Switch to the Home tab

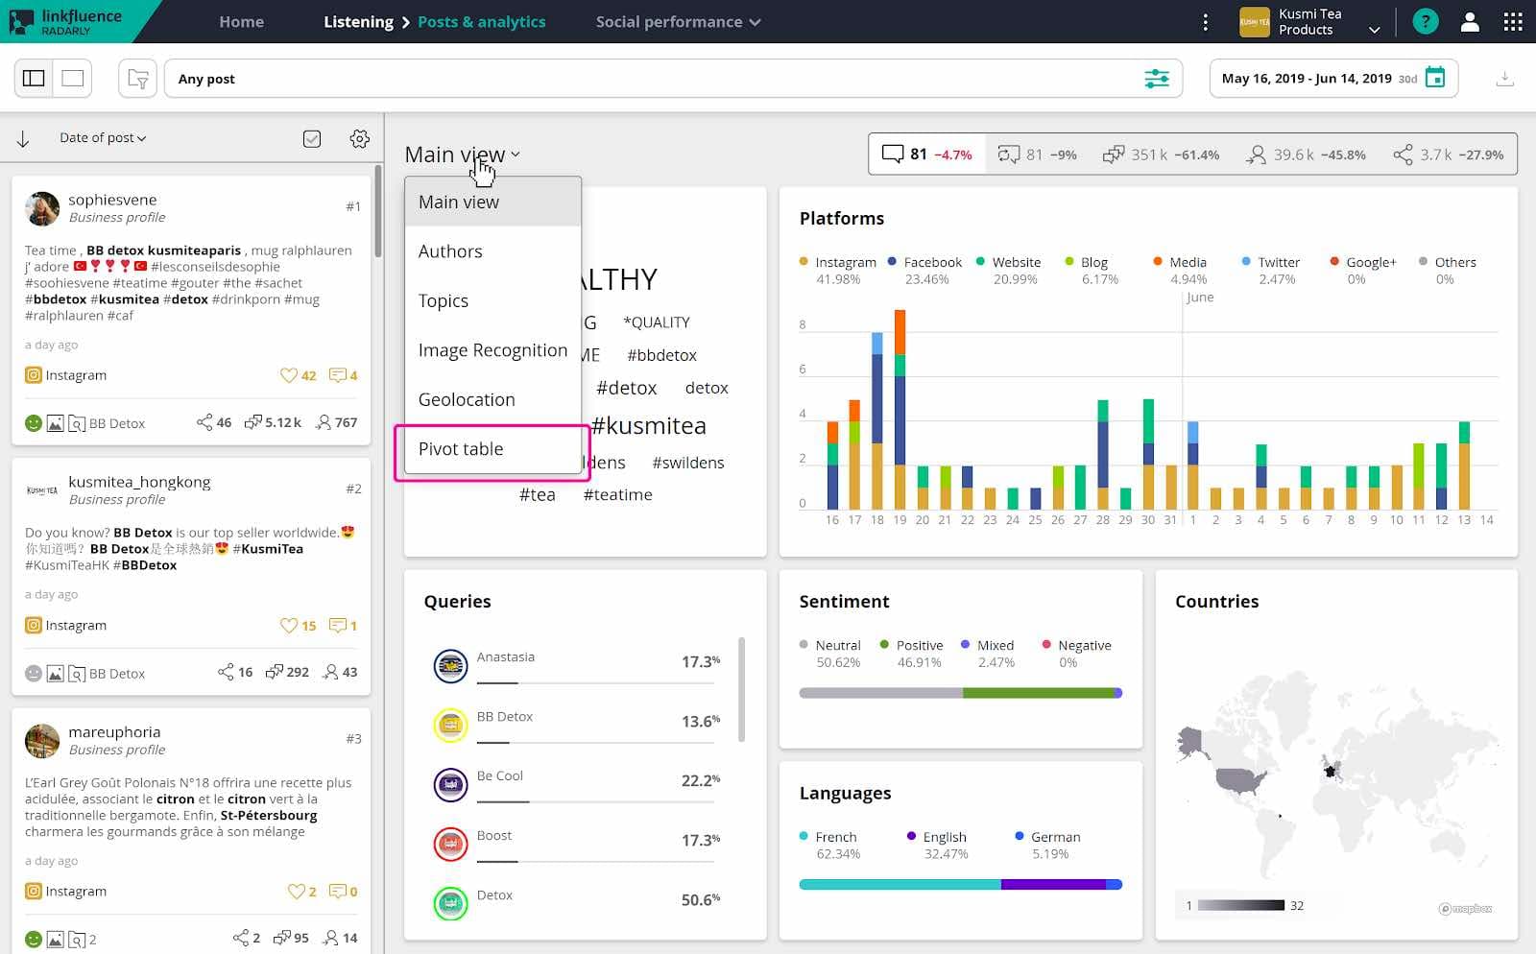pyautogui.click(x=241, y=21)
